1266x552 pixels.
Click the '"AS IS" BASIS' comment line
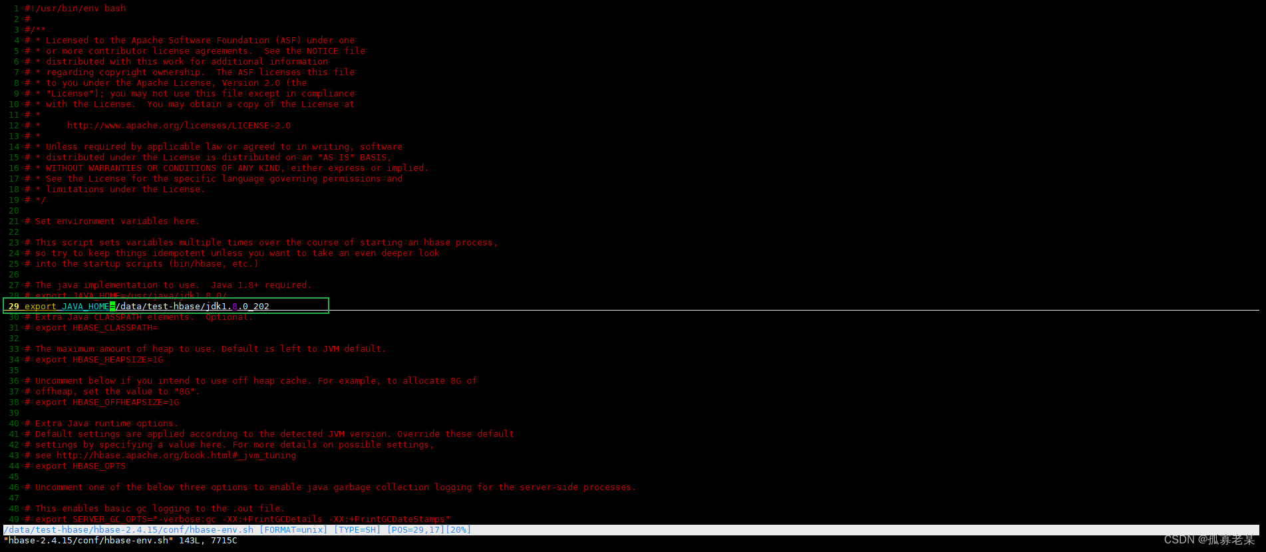(208, 157)
